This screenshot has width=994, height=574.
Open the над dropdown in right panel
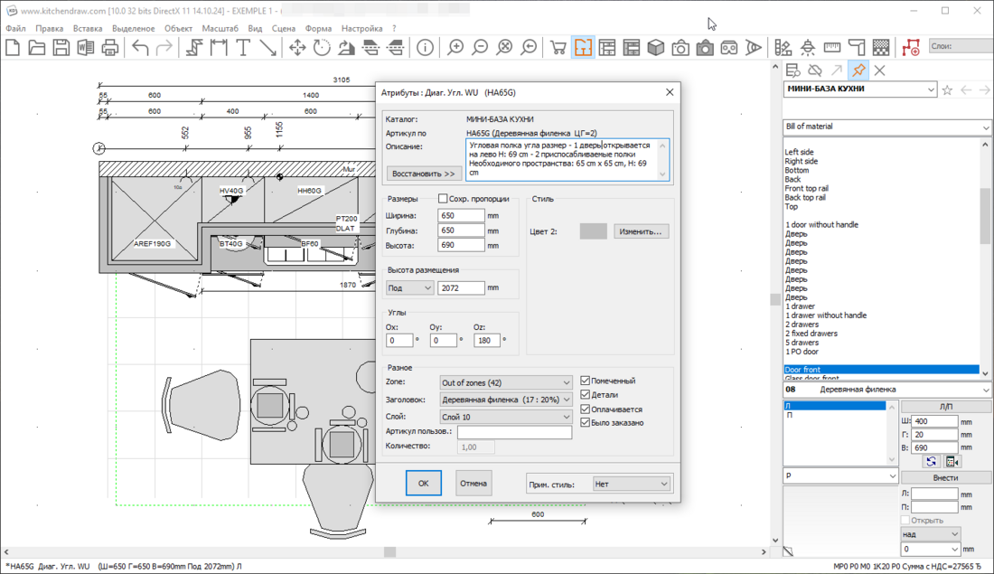coord(931,534)
